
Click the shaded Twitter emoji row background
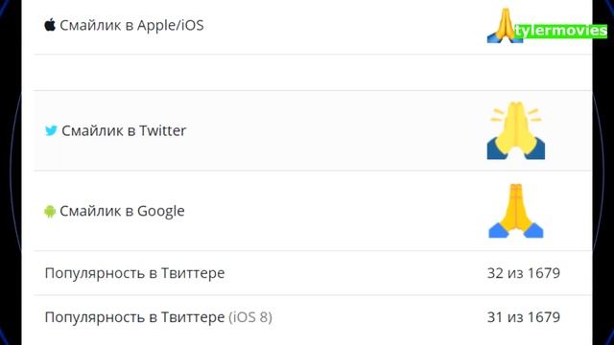pyautogui.click(x=313, y=130)
